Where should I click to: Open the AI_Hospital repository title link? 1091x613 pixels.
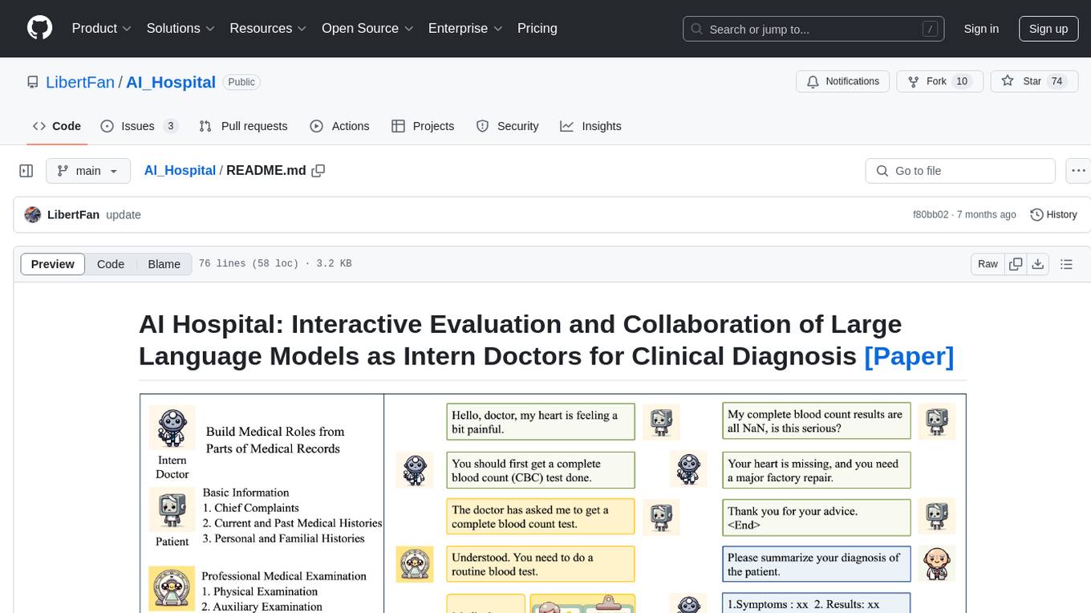point(171,82)
